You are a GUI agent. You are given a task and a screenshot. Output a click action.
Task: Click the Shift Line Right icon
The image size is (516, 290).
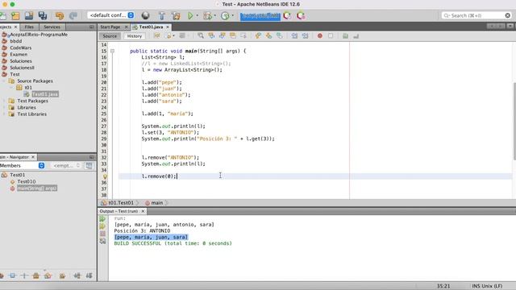click(x=305, y=35)
